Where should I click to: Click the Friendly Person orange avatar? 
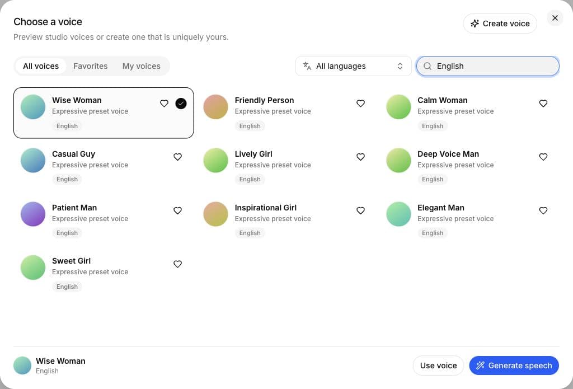pos(215,107)
